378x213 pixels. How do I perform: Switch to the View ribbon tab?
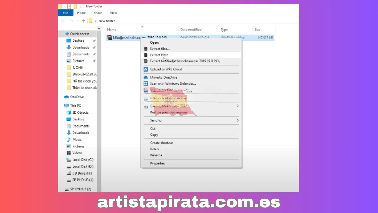click(113, 13)
